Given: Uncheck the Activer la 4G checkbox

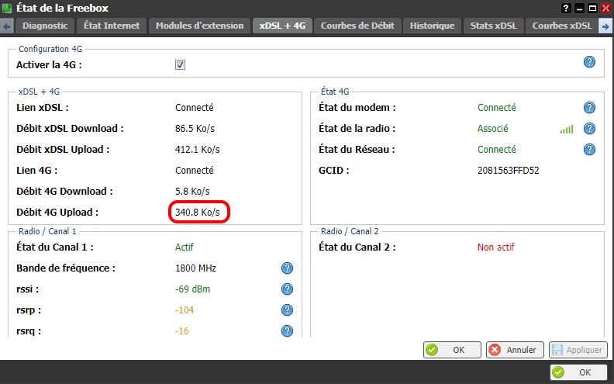Looking at the screenshot, I should pyautogui.click(x=180, y=64).
